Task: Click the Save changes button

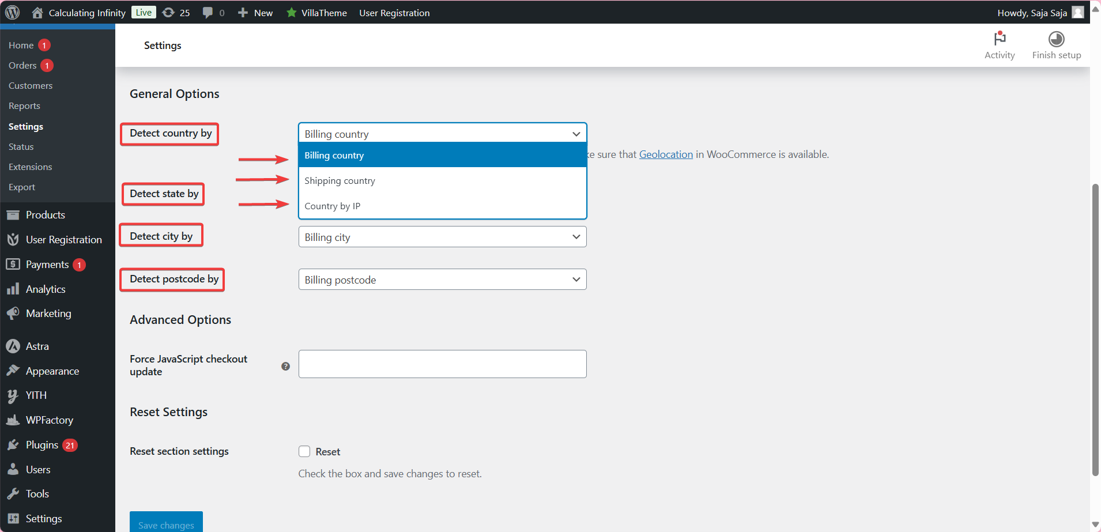Action: (x=166, y=523)
